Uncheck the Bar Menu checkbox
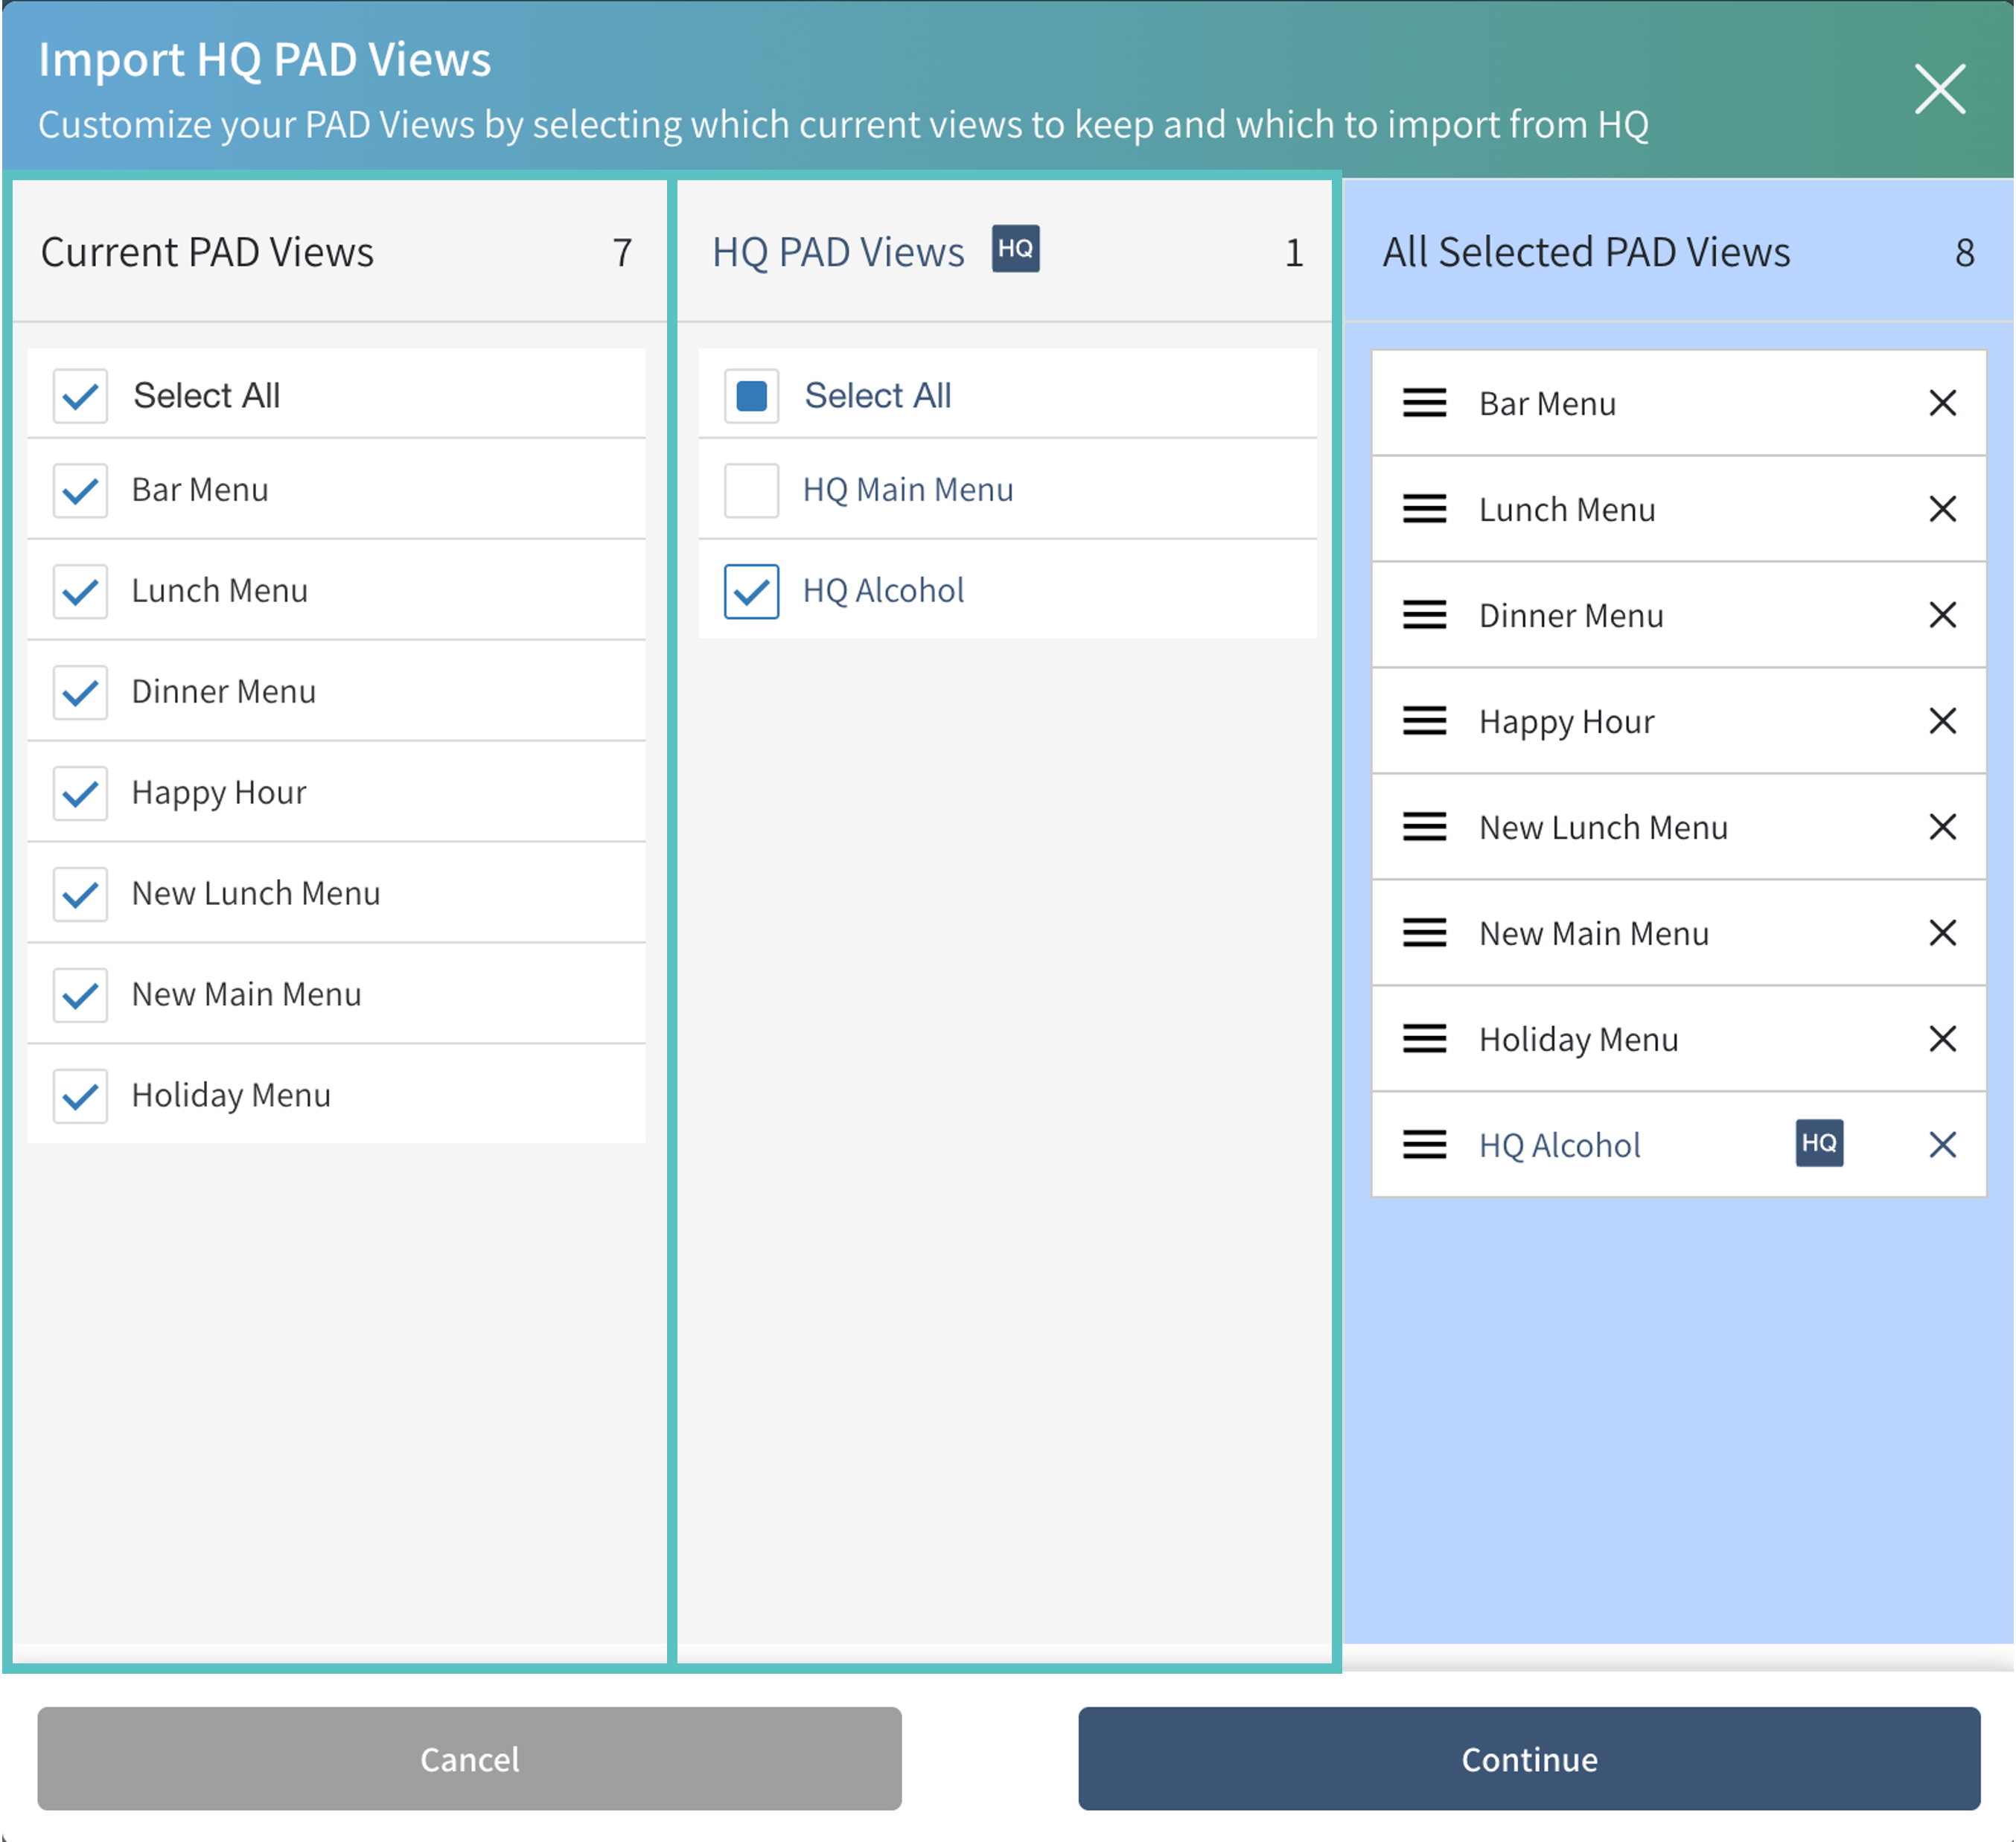2016x1842 pixels. point(80,490)
